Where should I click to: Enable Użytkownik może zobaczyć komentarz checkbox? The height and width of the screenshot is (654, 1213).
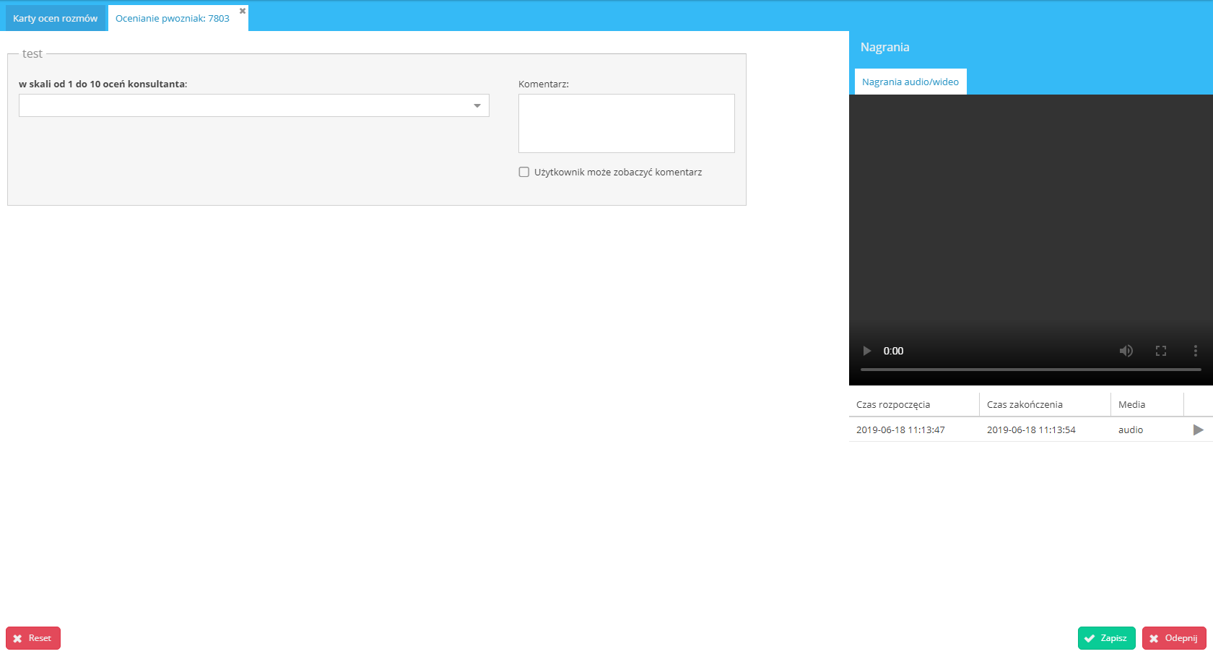point(524,172)
